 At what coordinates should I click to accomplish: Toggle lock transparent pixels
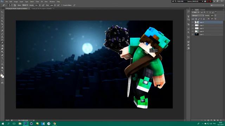coord(196,19)
